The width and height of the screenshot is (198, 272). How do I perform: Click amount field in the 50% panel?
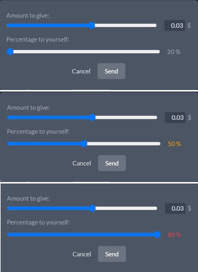click(x=175, y=117)
